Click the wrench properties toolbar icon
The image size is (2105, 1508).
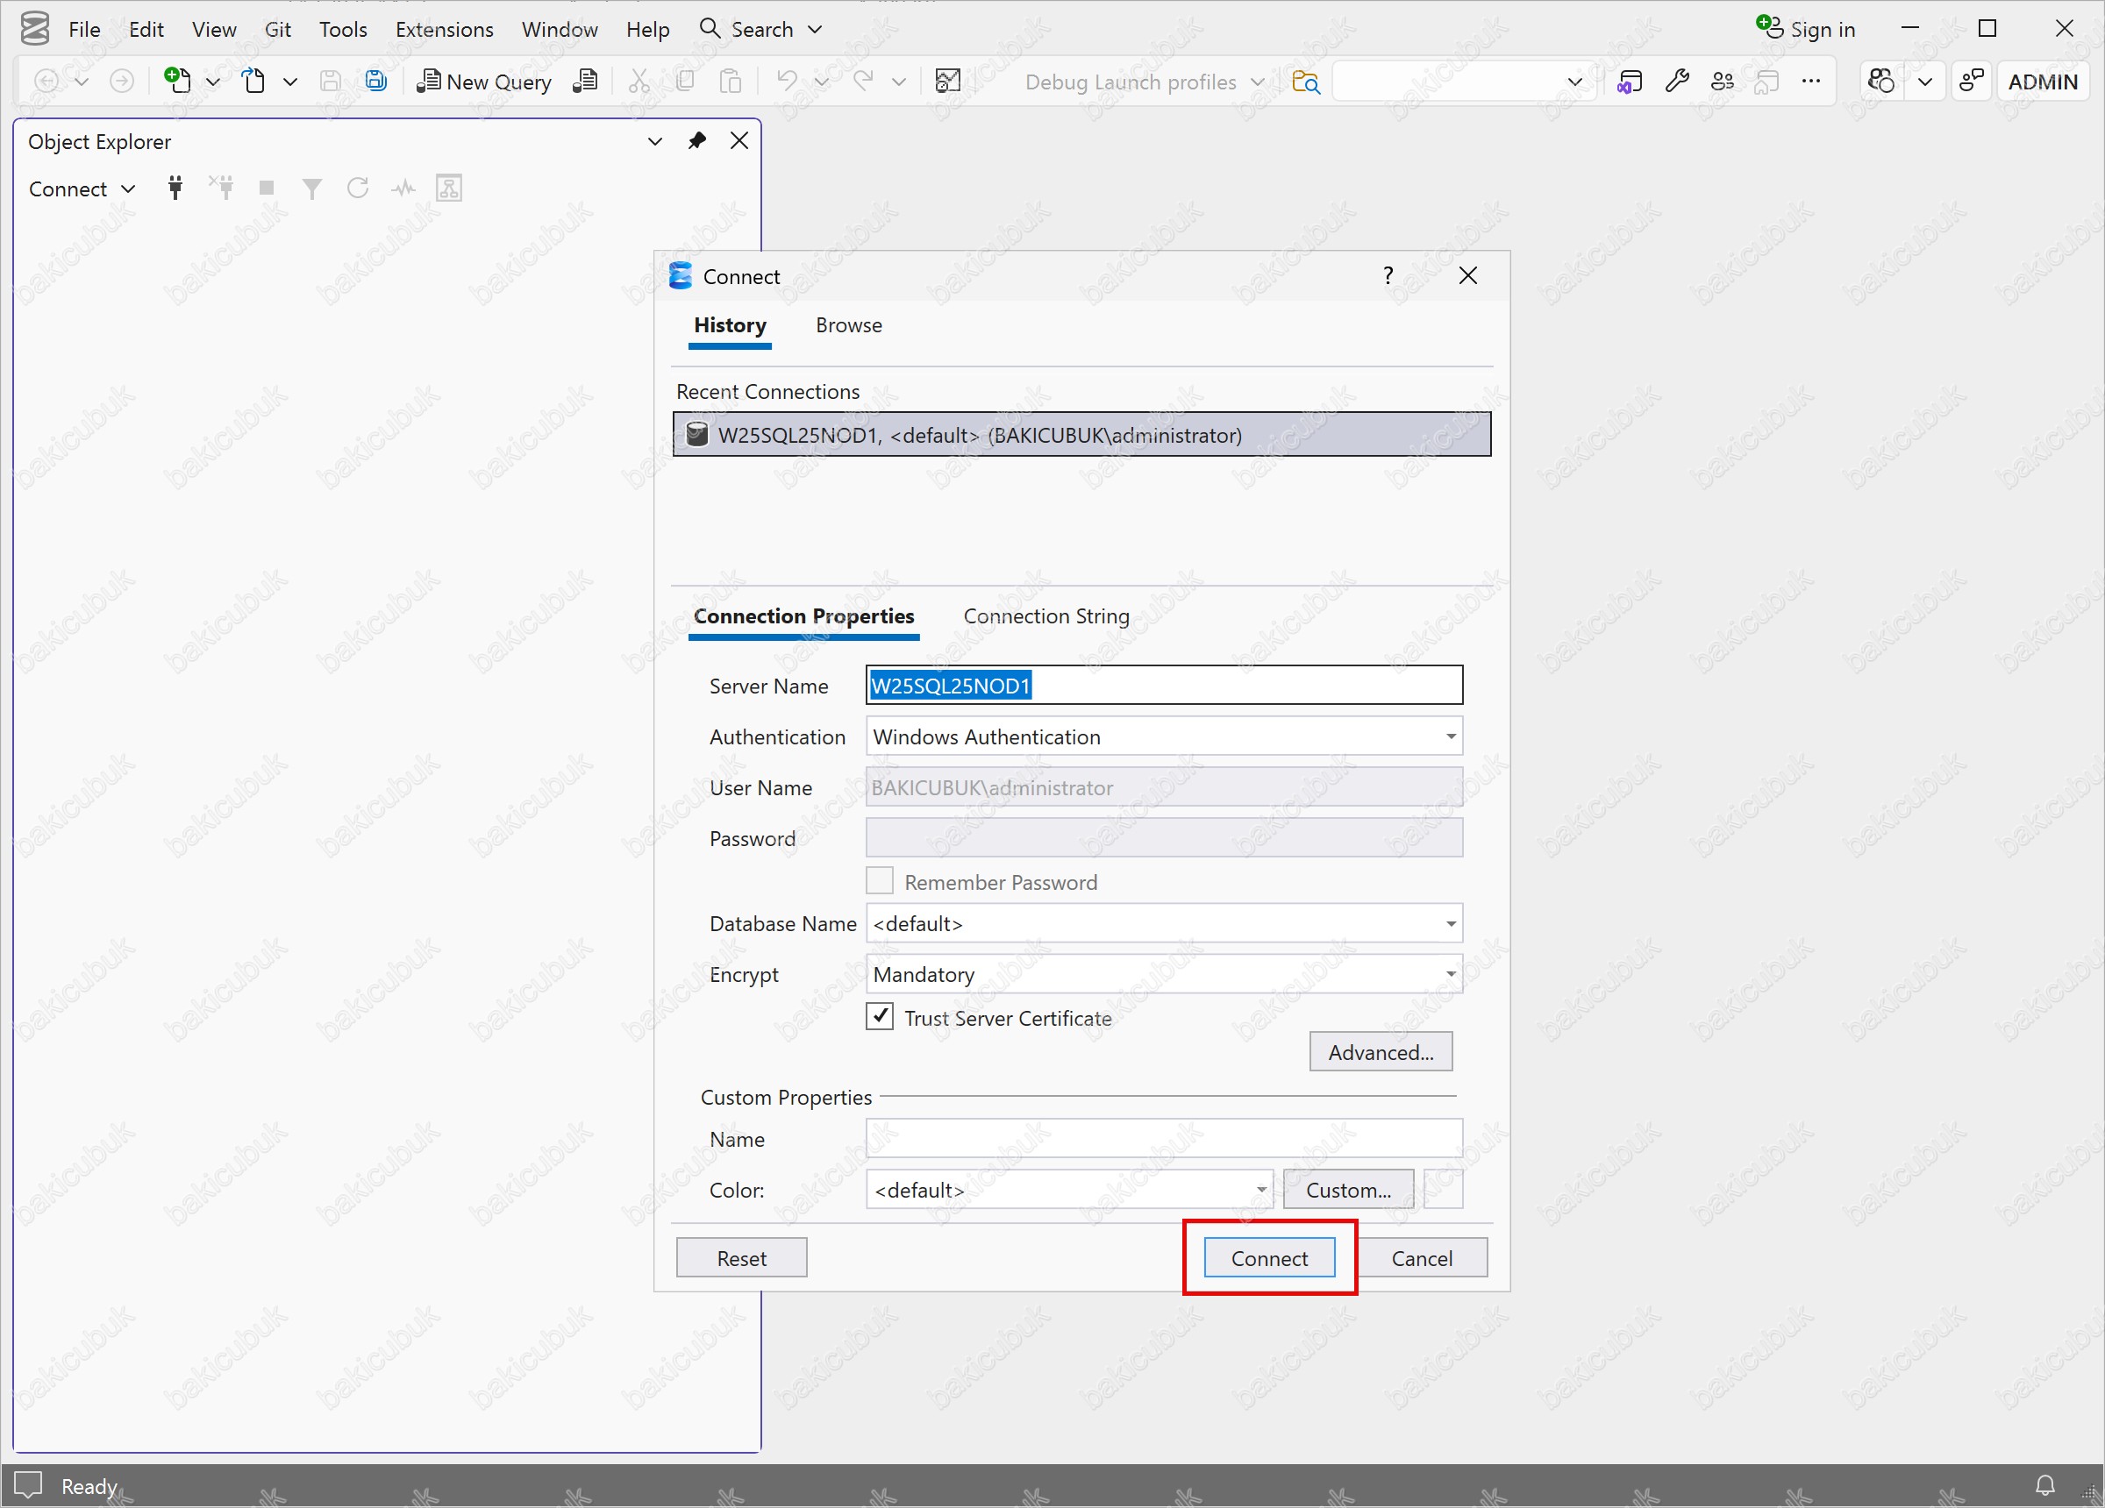click(1676, 82)
